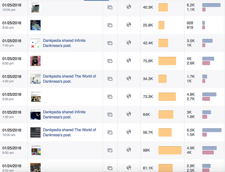Open the 9:00 am comic post thumbnail

(x=36, y=150)
